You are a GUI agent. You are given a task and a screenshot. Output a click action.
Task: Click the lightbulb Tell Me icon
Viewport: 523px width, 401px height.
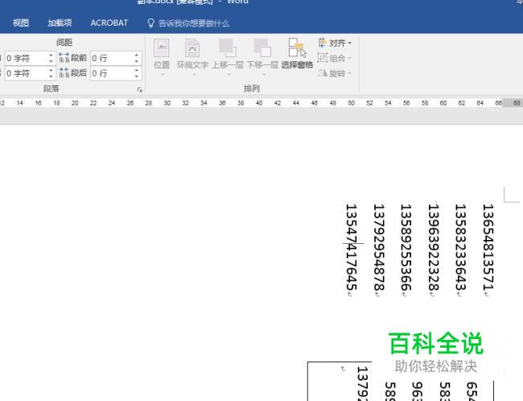150,23
